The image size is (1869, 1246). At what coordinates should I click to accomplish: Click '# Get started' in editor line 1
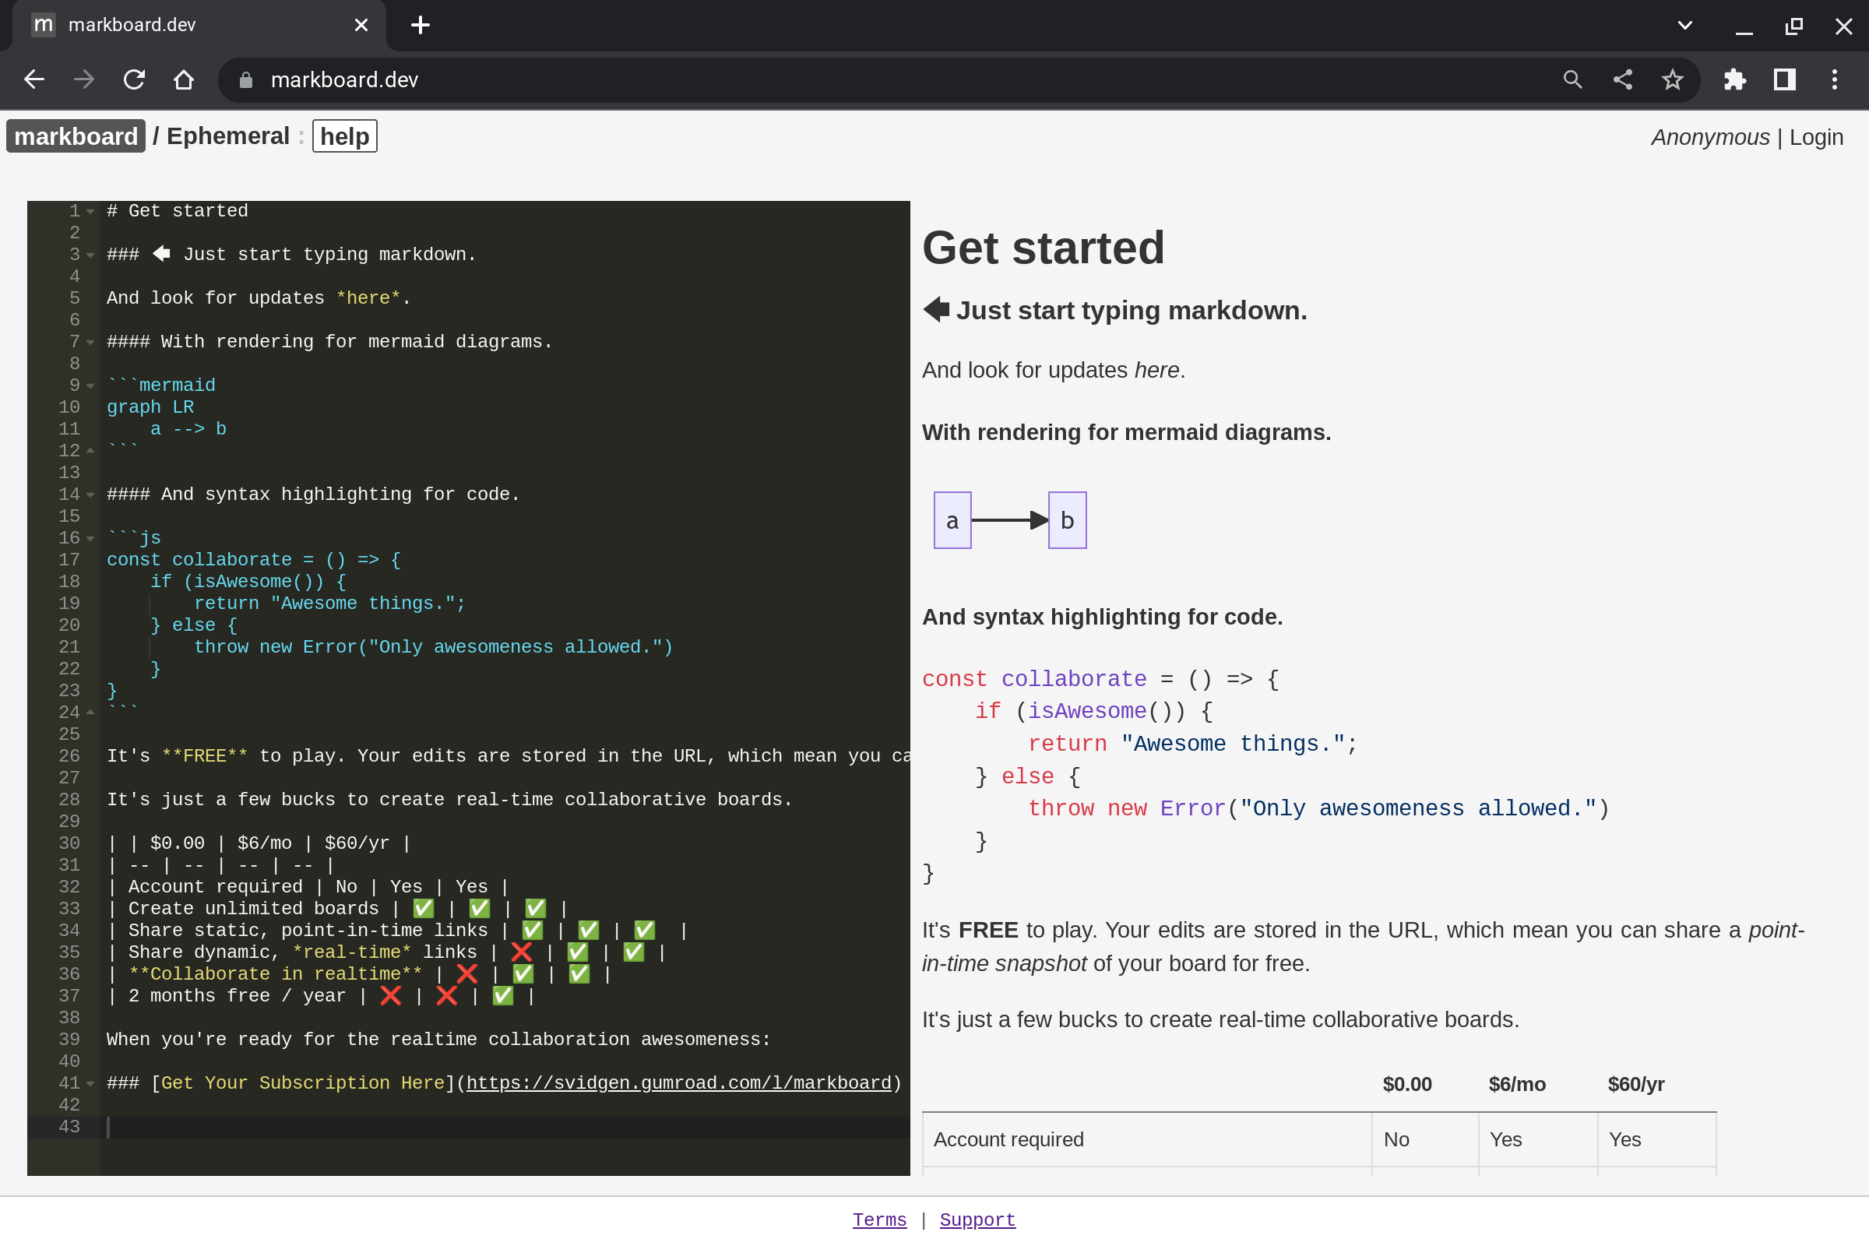coord(178,210)
